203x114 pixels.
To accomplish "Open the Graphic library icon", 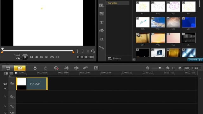I will 101,31.
